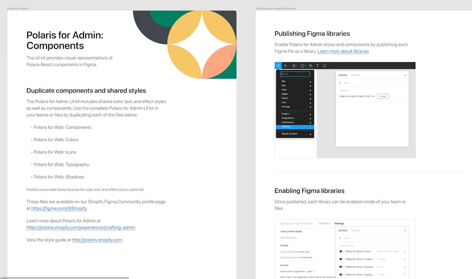
Task: Click the Publish button for the UI Kit
Action: pyautogui.click(x=383, y=96)
